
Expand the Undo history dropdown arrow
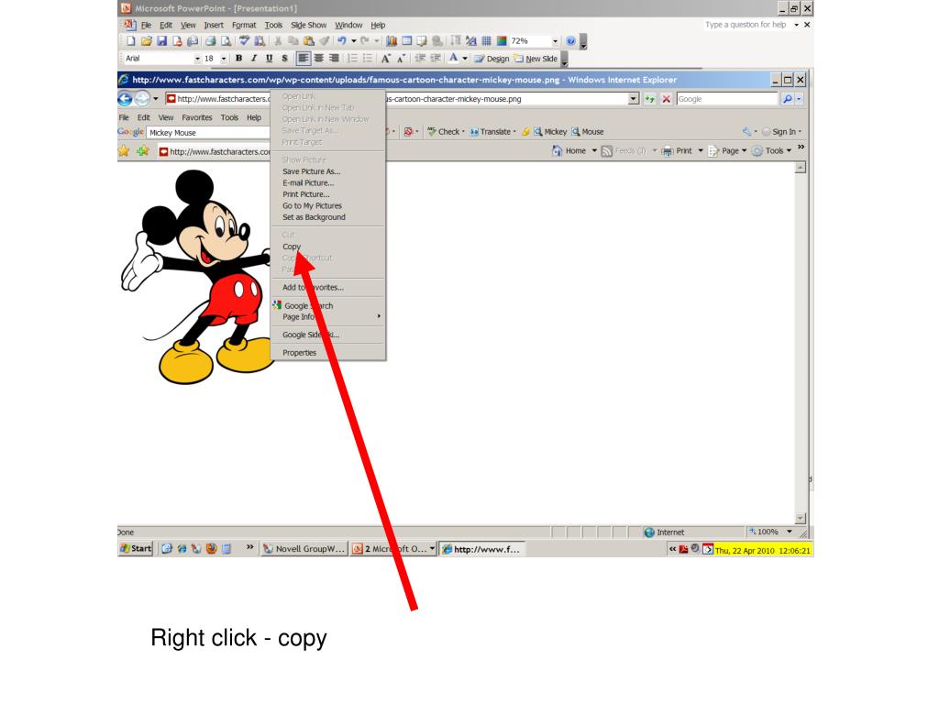tap(353, 40)
